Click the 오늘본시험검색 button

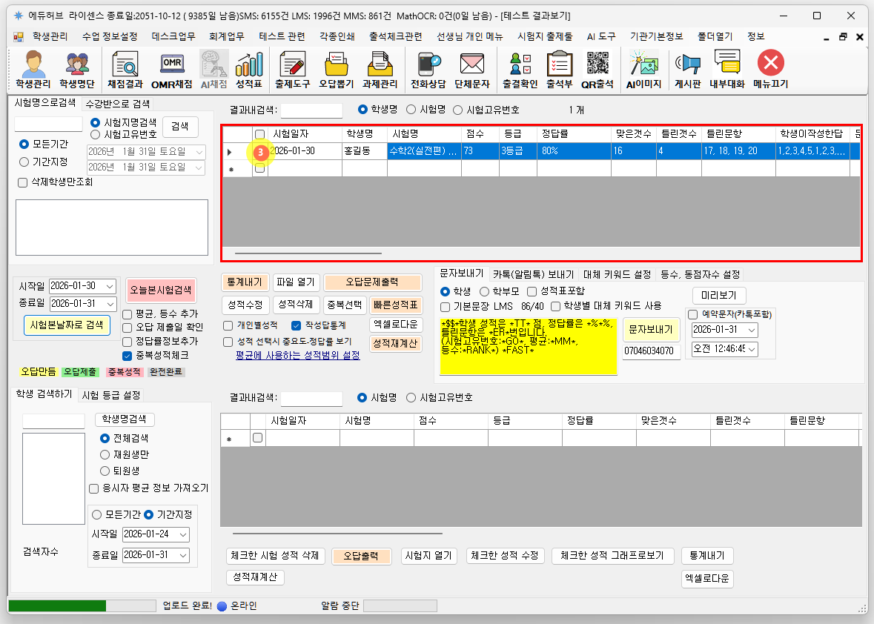tap(161, 289)
